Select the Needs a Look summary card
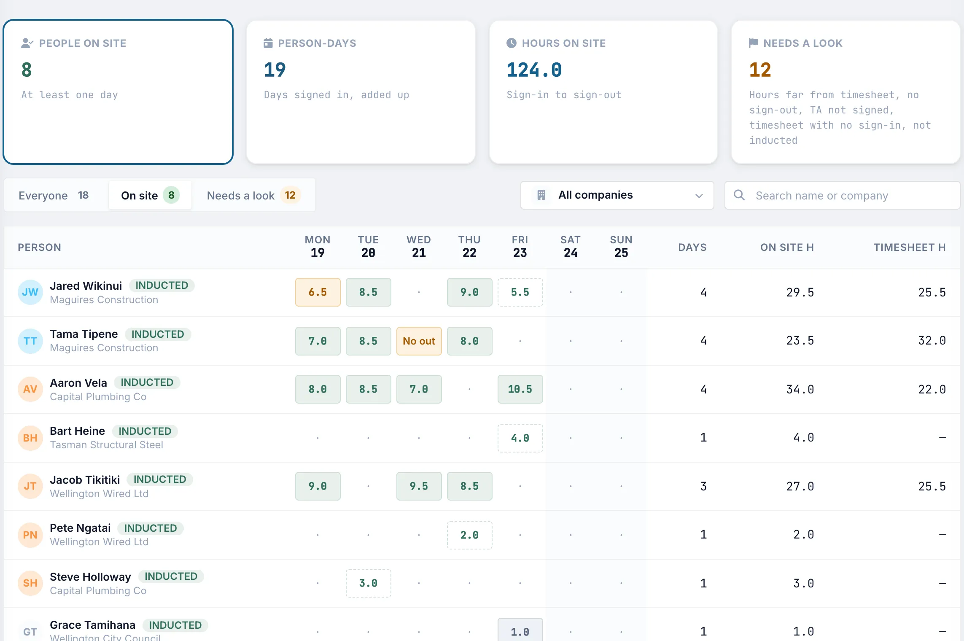The width and height of the screenshot is (964, 641). point(846,92)
